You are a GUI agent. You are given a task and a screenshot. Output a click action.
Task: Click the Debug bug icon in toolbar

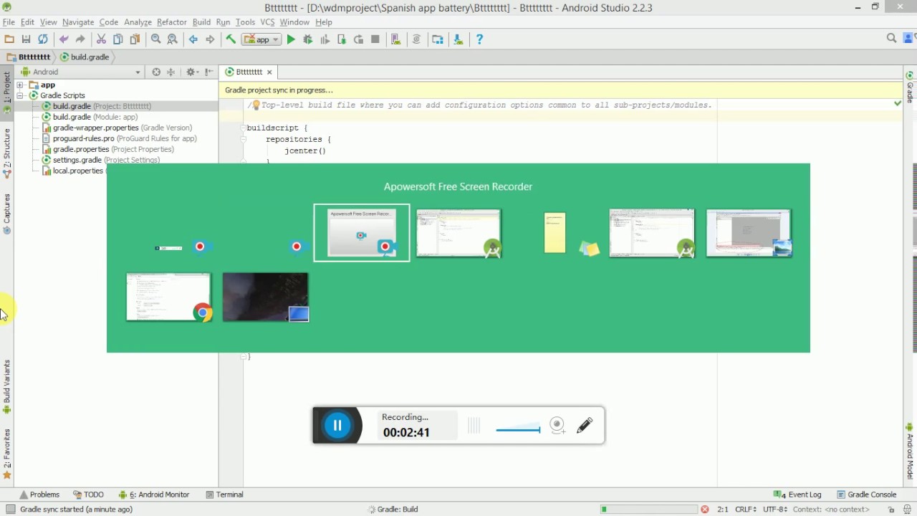click(308, 39)
